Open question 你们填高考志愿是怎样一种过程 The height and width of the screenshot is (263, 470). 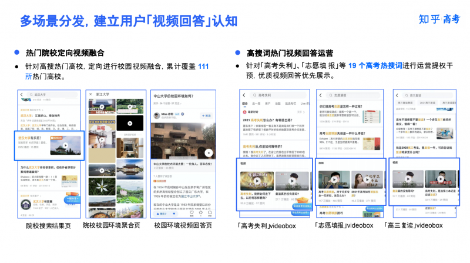pyautogui.click(x=341, y=106)
